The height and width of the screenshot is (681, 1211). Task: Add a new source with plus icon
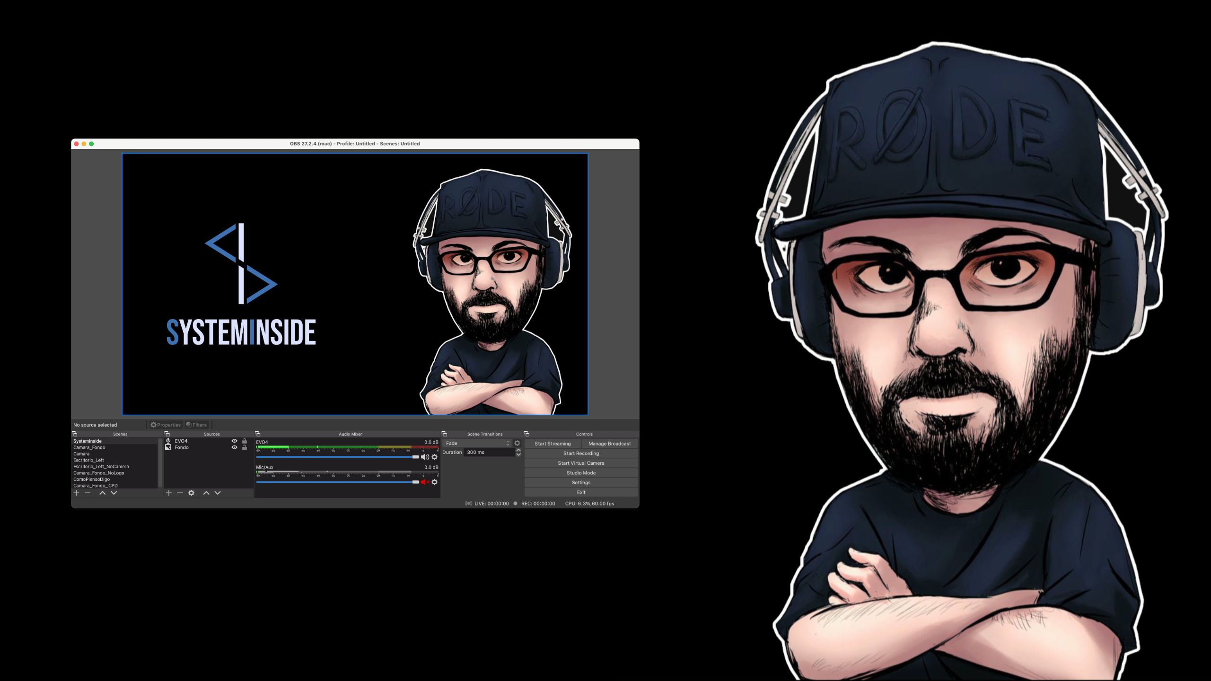point(168,493)
